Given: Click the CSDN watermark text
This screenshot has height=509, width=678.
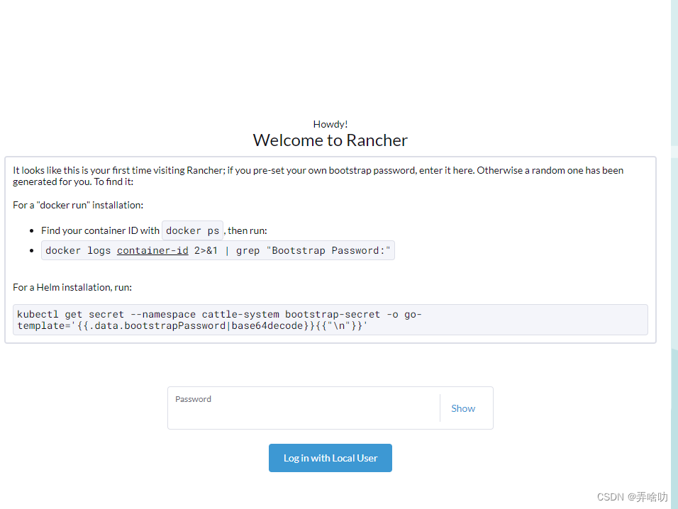Looking at the screenshot, I should [632, 496].
